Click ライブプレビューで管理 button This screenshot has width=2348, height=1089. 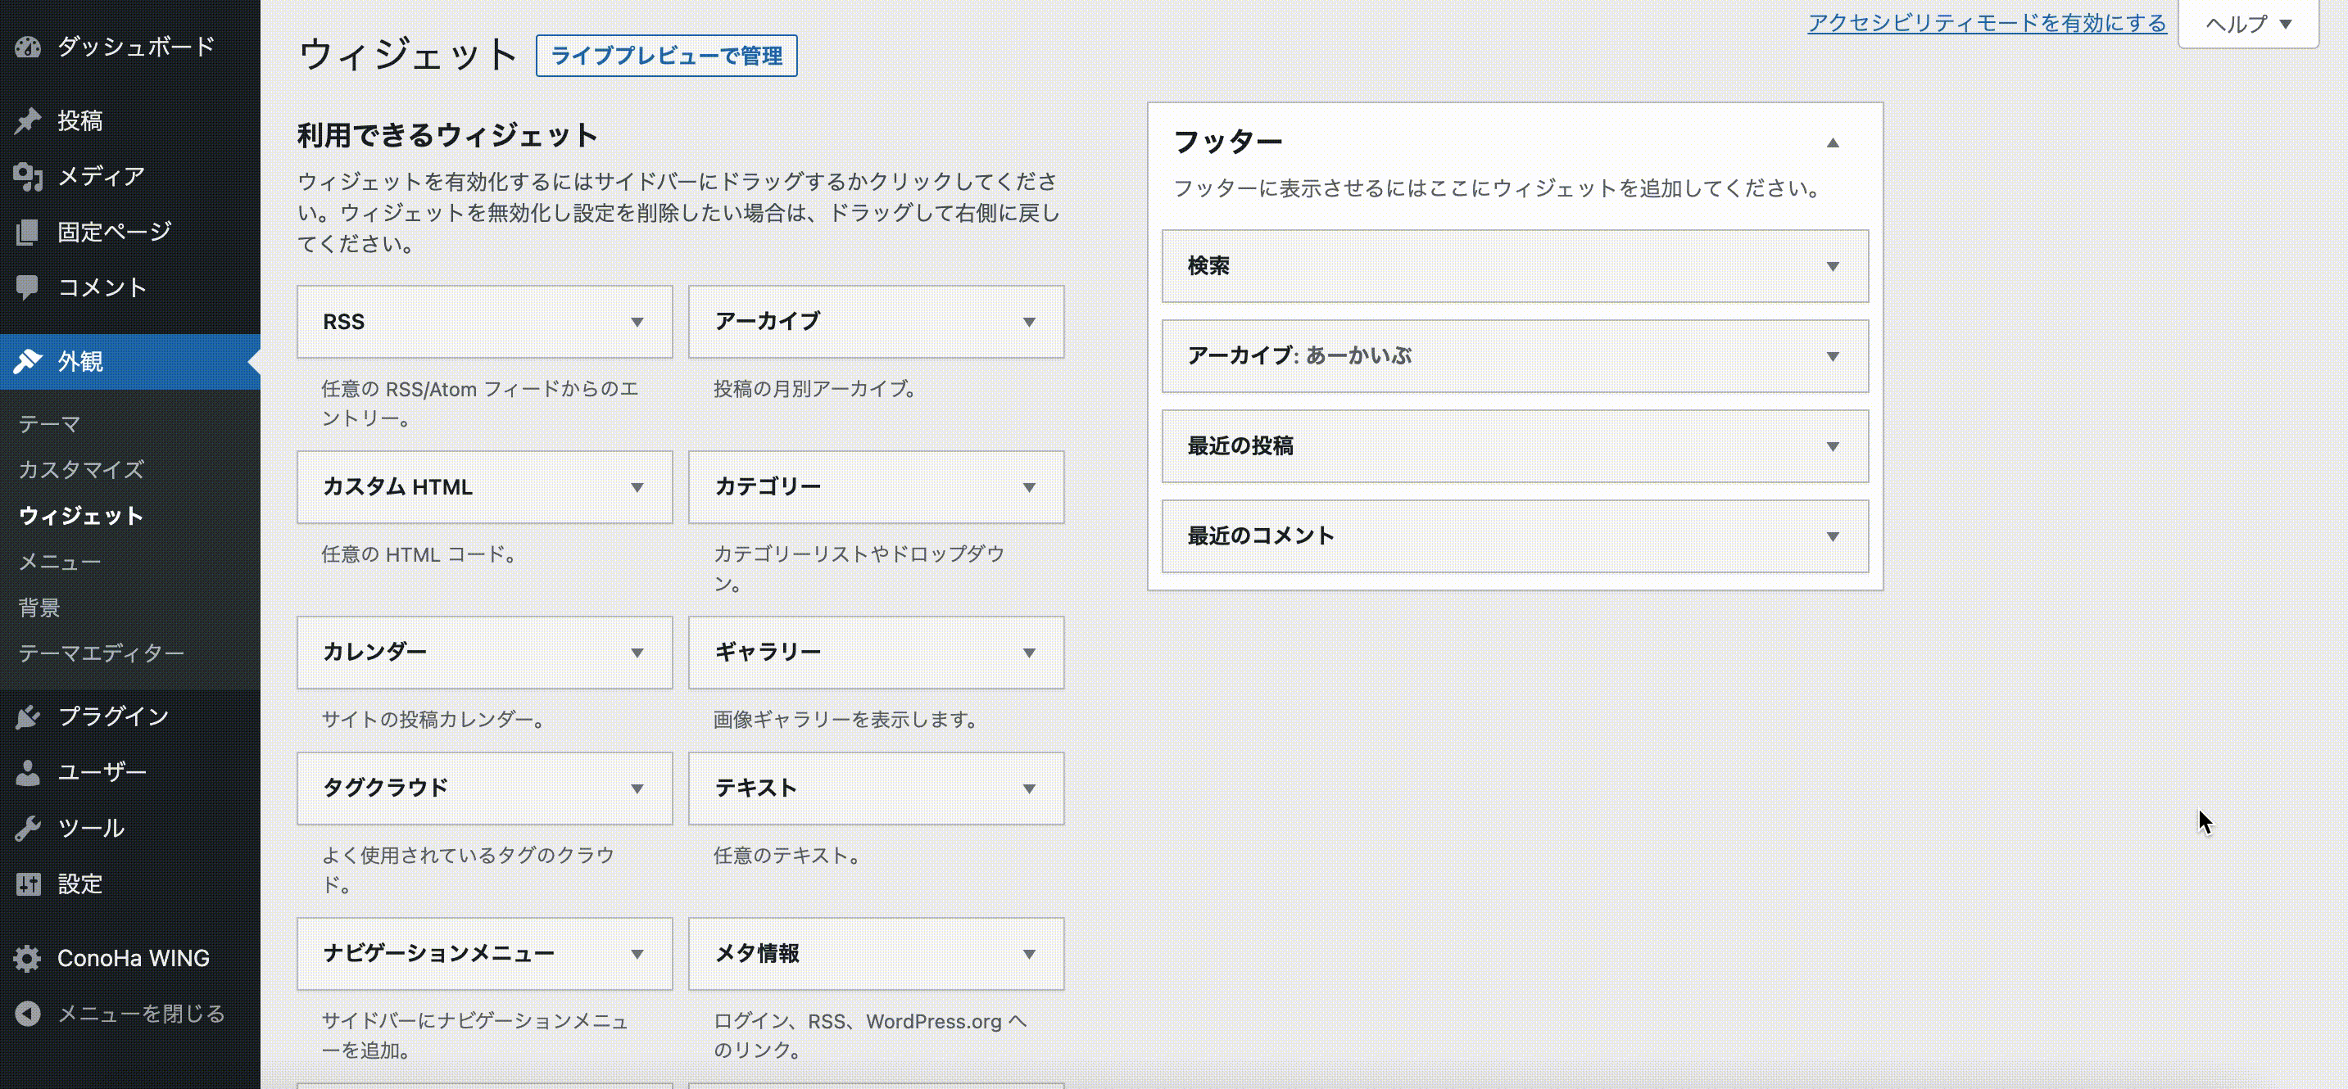pos(665,56)
